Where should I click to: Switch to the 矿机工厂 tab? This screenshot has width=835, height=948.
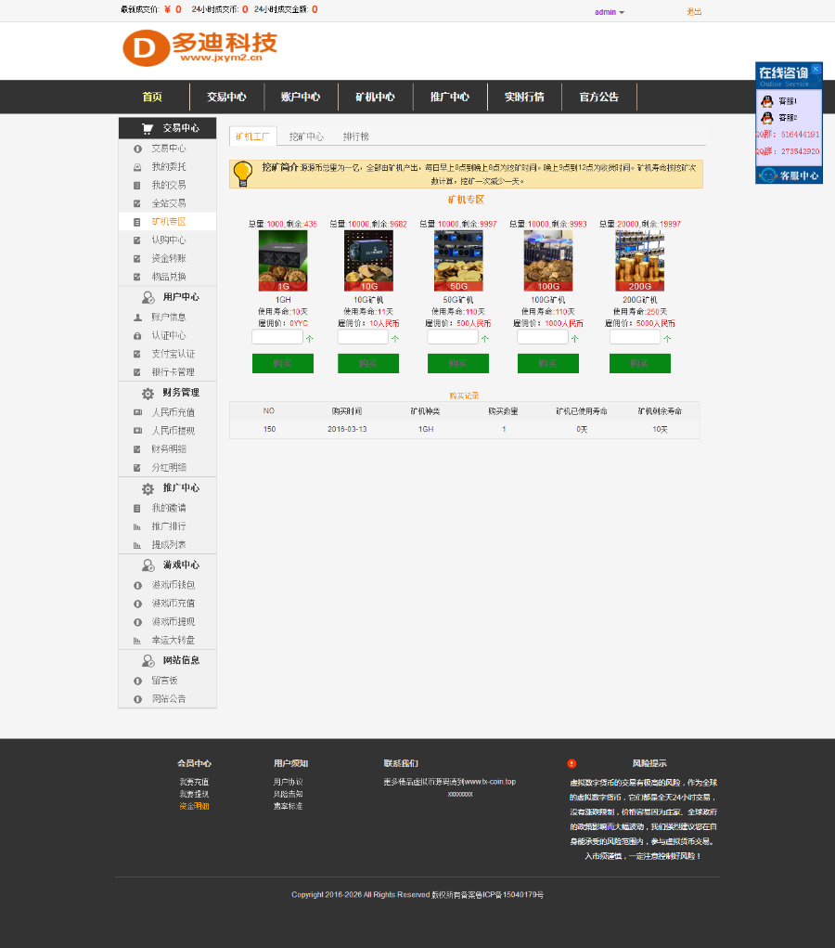(x=253, y=136)
